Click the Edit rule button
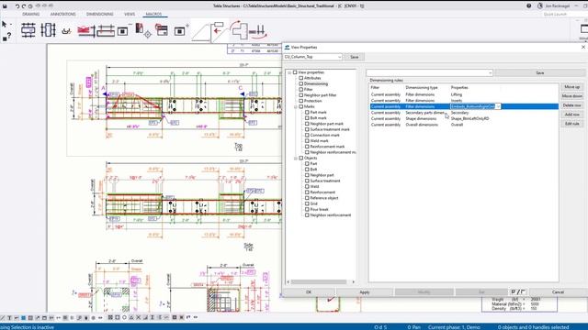 pos(571,124)
